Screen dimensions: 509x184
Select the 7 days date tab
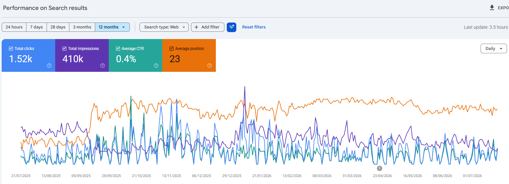pos(36,27)
